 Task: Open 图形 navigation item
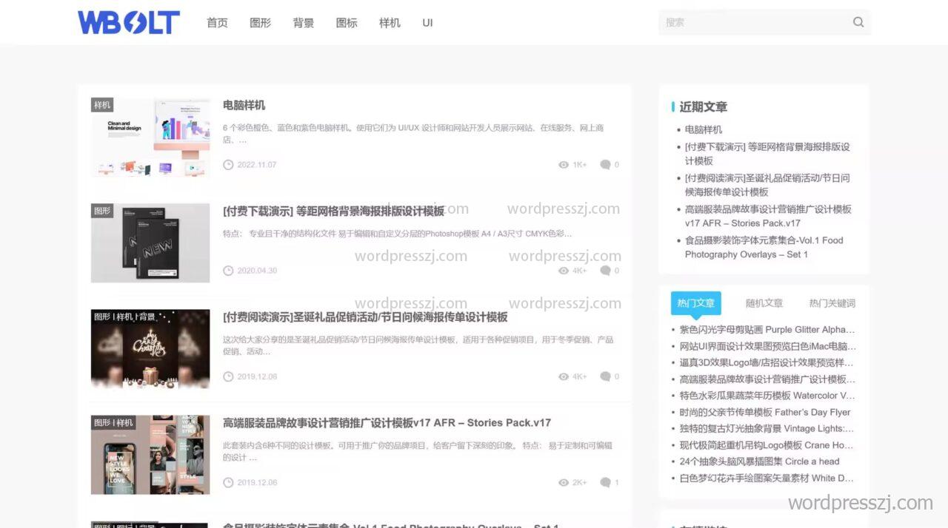(261, 23)
